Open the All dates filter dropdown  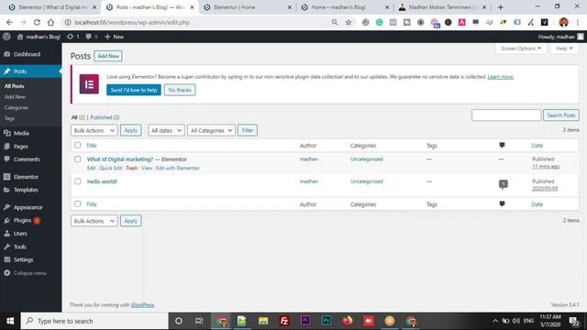click(166, 130)
